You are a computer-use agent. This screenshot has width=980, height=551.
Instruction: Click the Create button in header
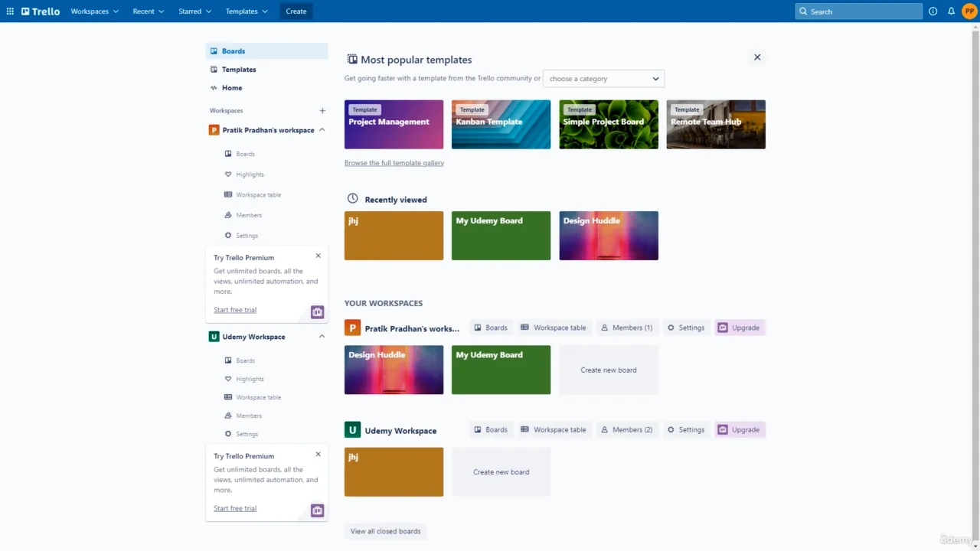point(296,11)
